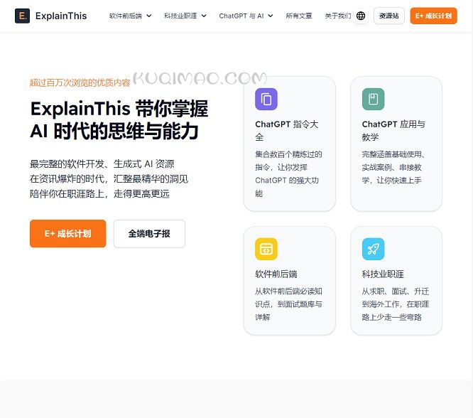Click the 全端电子报 button
The image size is (473, 418).
149,233
